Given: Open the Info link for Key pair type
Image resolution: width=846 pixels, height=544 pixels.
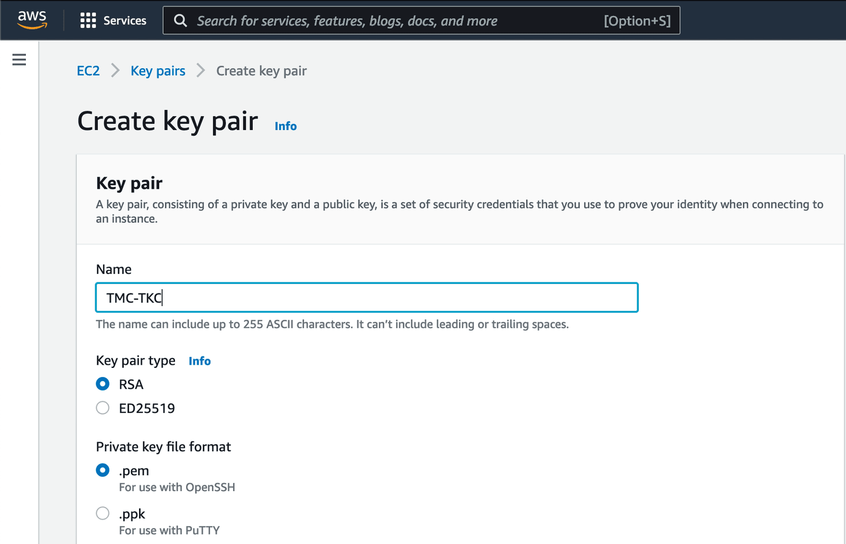Looking at the screenshot, I should pos(199,361).
